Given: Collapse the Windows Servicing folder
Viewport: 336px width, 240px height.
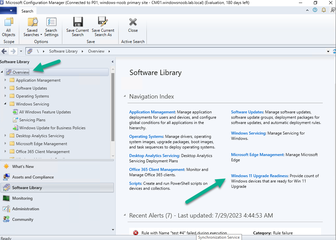Looking at the screenshot, I should pos(5,104).
